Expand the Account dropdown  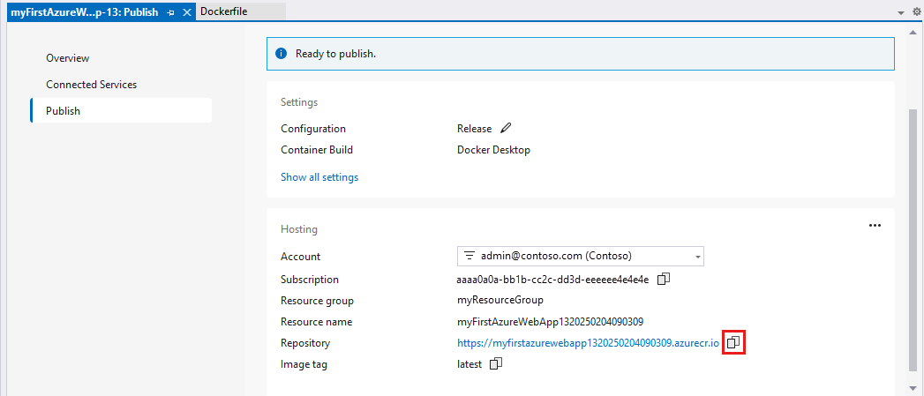click(x=698, y=257)
